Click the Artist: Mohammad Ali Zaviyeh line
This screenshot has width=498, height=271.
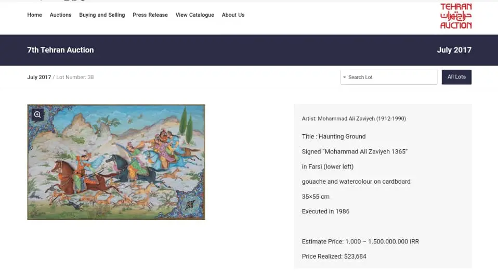(x=354, y=119)
